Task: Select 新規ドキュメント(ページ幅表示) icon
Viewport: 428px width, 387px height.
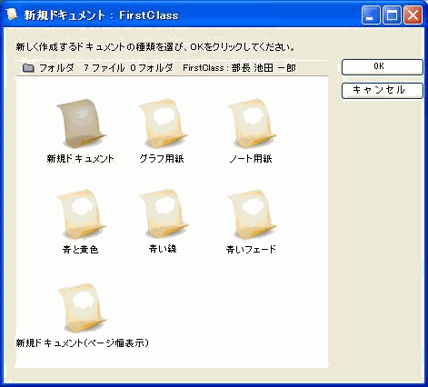Action: pyautogui.click(x=82, y=308)
